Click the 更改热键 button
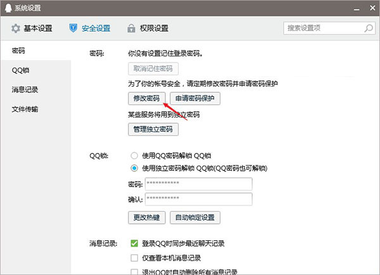 147,217
